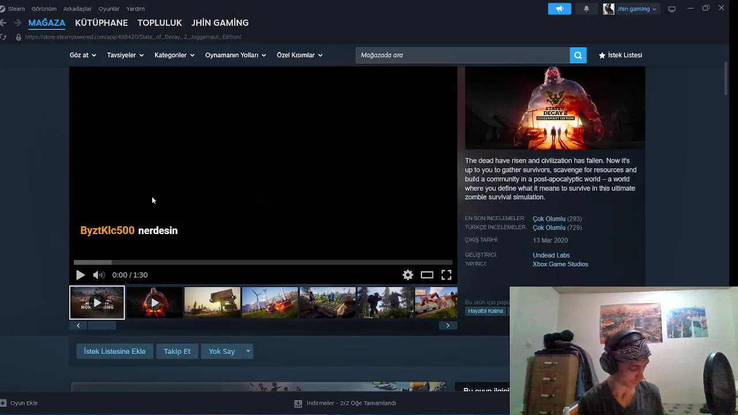The width and height of the screenshot is (738, 415).
Task: Open the Steam menu
Action: [x=16, y=9]
